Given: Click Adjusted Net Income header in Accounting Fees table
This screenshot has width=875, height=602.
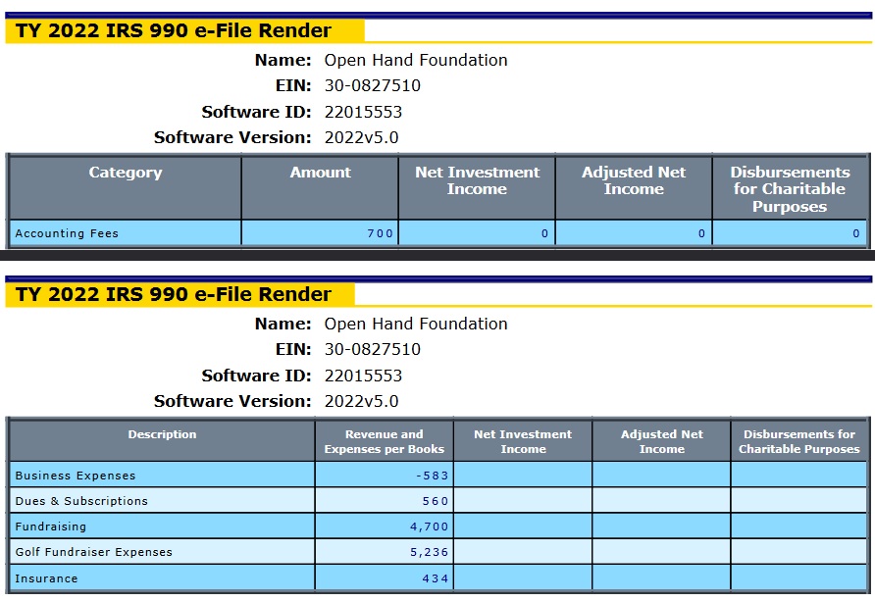Looking at the screenshot, I should click(x=634, y=188).
